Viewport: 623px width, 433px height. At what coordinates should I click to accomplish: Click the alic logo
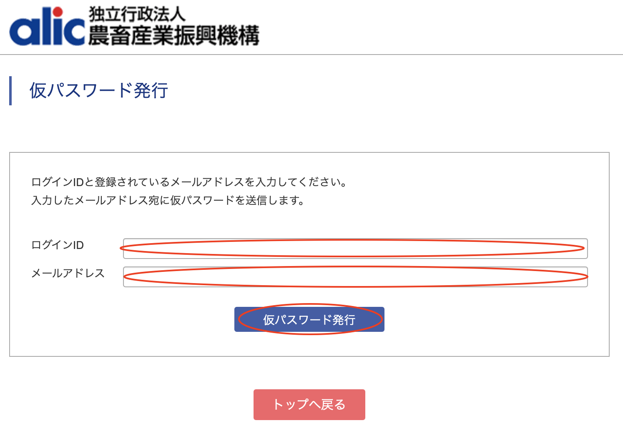point(47,27)
